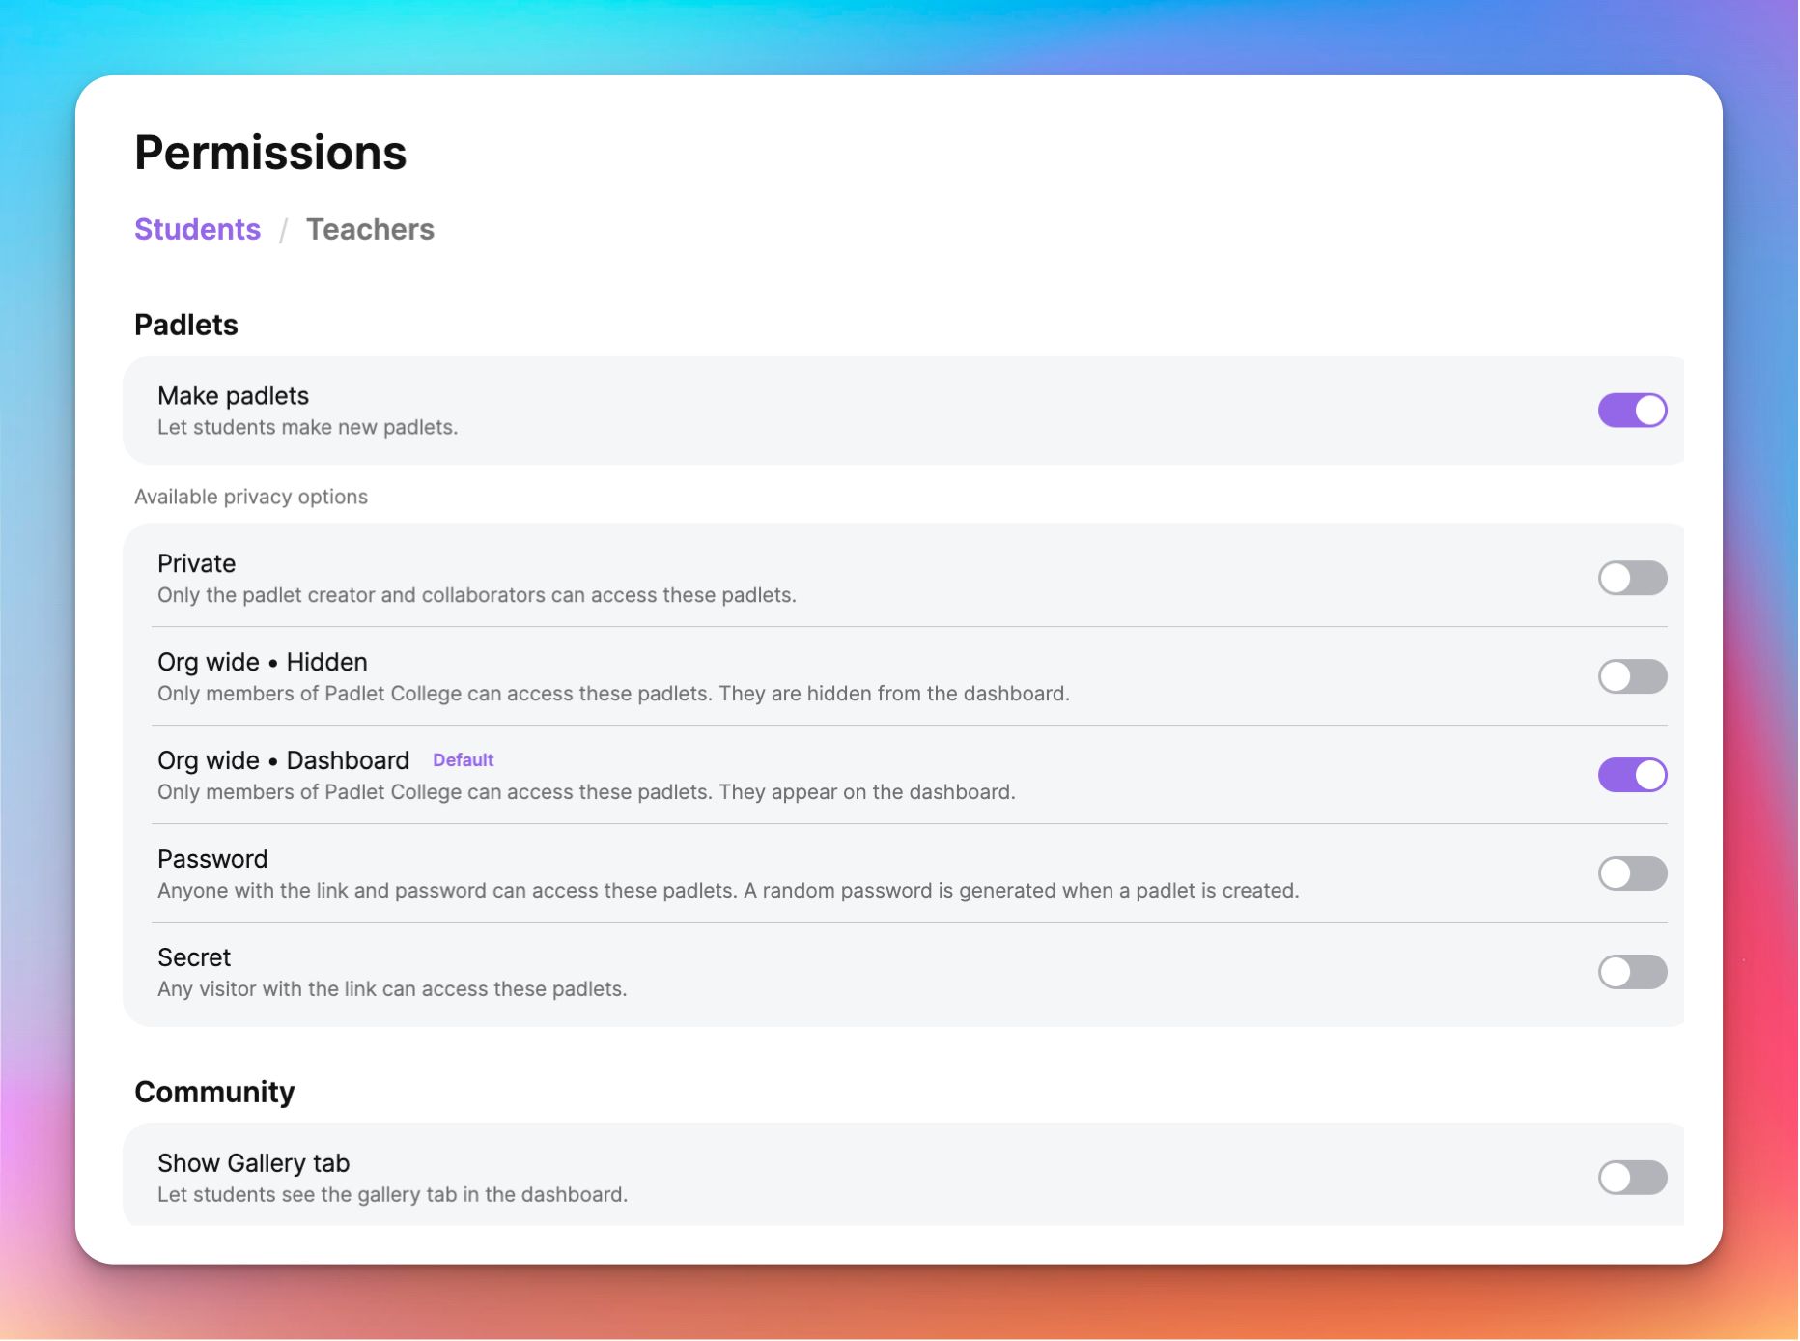Select the Students permissions tab

tap(197, 229)
